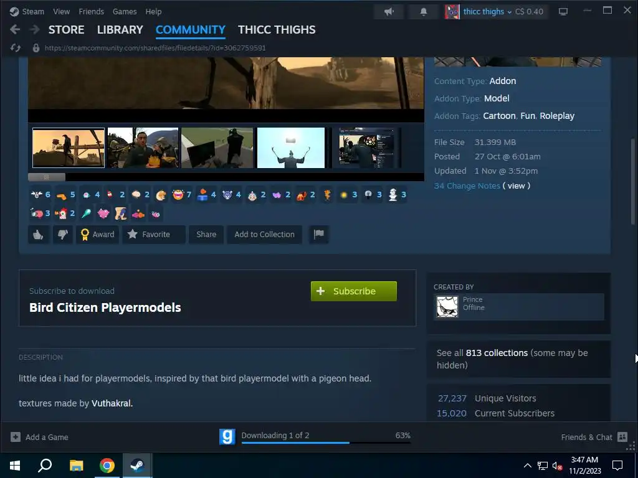638x478 pixels.
Task: Open the Windows Start menu
Action: [15, 466]
